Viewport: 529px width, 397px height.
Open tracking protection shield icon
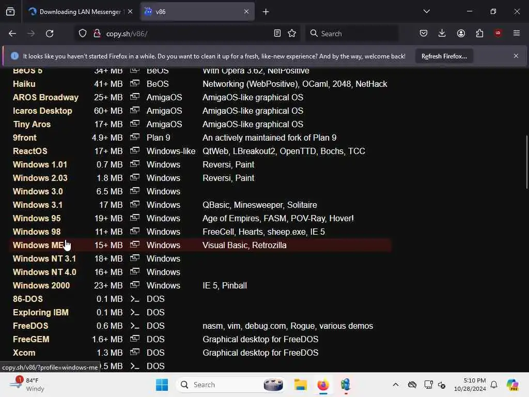click(x=83, y=34)
